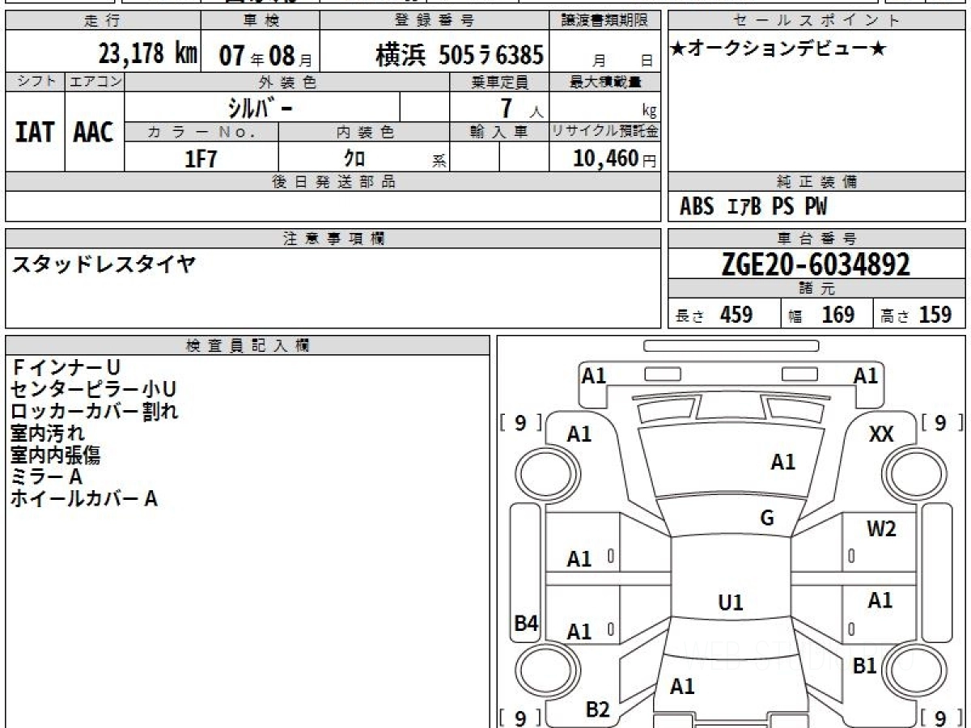
Task: Click the AAC air conditioner value
Action: coord(94,132)
